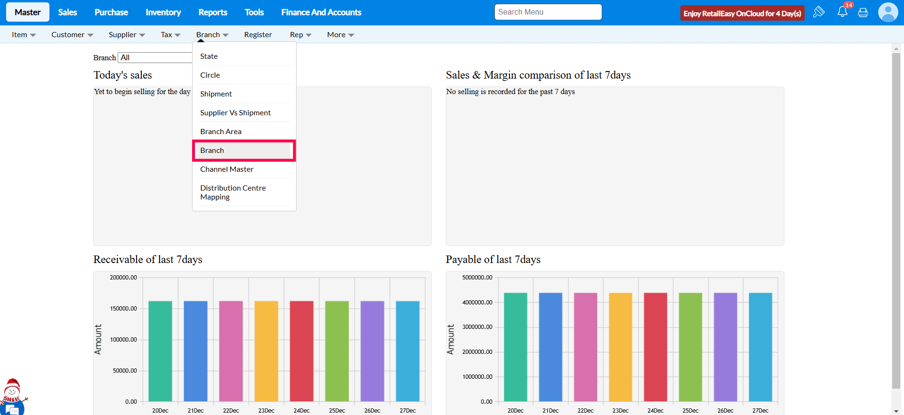Screen dimensions: 904x415
Task: Open the user profile avatar
Action: coord(888,12)
